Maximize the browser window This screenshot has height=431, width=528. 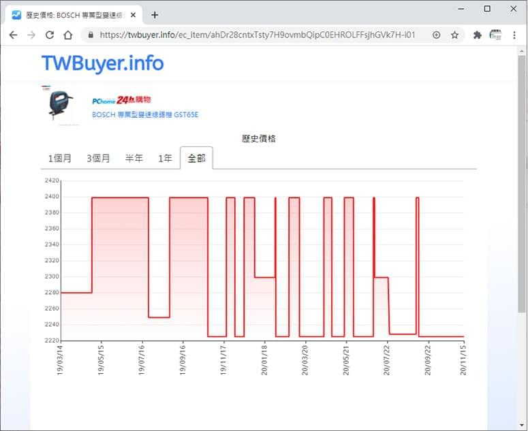[487, 9]
